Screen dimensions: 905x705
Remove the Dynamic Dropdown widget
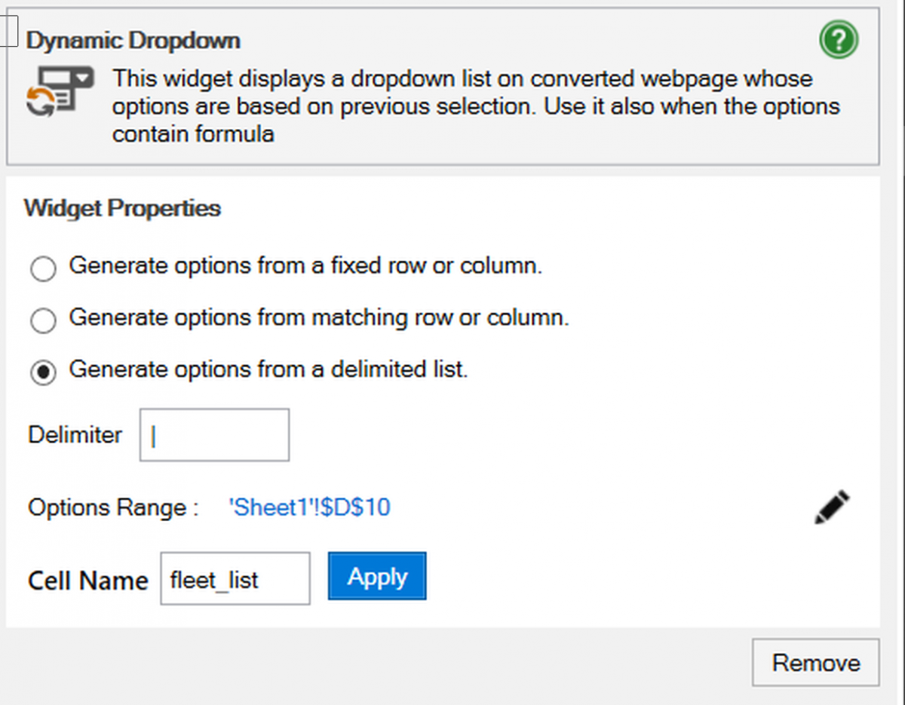[816, 663]
